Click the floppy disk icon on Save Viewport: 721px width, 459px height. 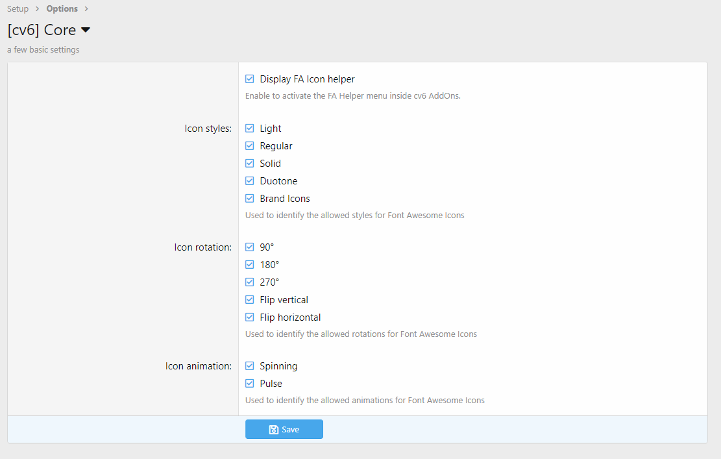(274, 430)
